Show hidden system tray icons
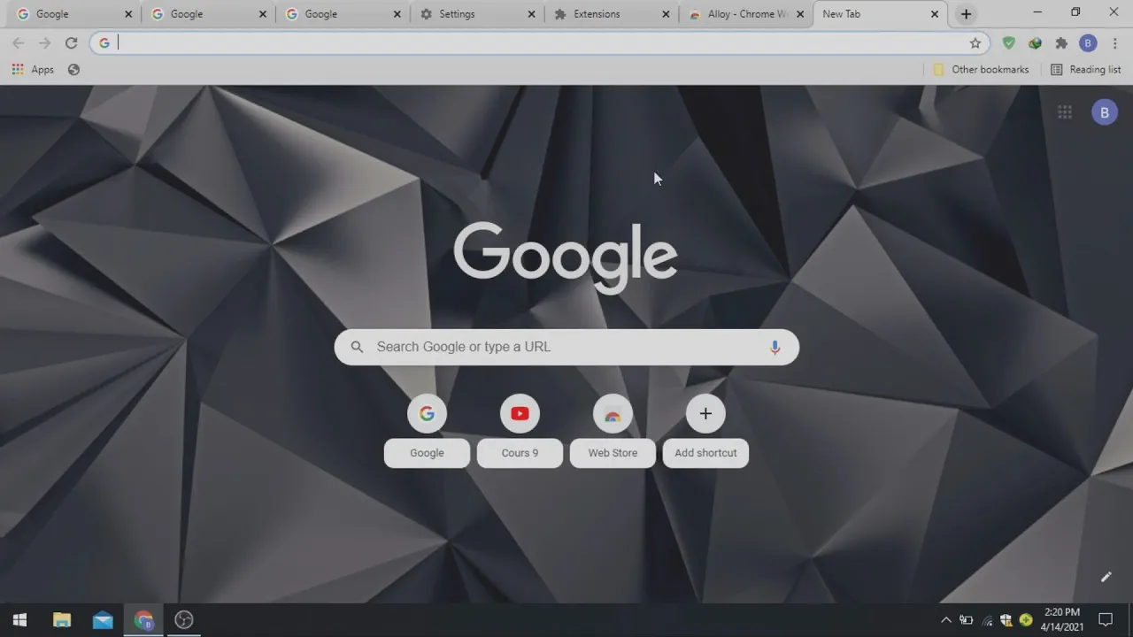 coord(945,619)
